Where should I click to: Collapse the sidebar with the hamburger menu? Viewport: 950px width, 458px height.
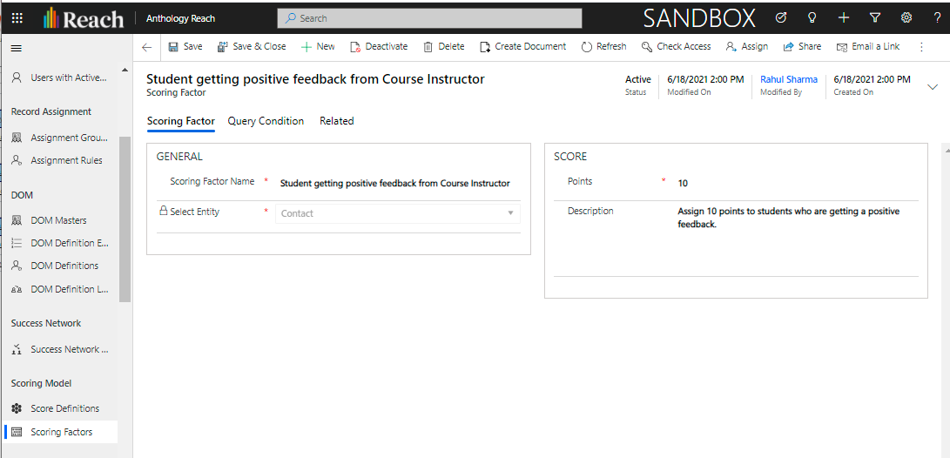17,48
